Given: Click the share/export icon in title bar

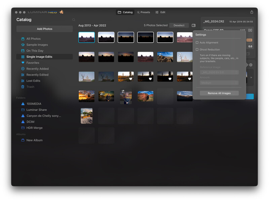Looking at the screenshot, I should click(252, 12).
